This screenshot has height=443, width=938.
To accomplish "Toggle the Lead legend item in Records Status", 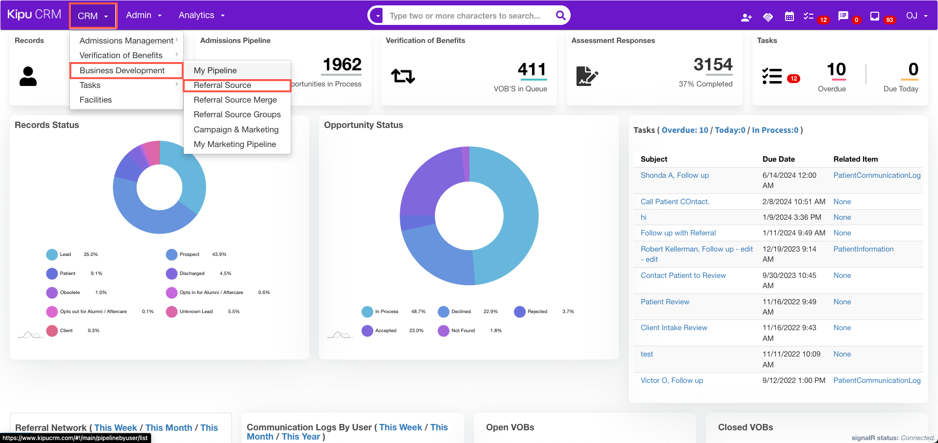I will pos(65,254).
